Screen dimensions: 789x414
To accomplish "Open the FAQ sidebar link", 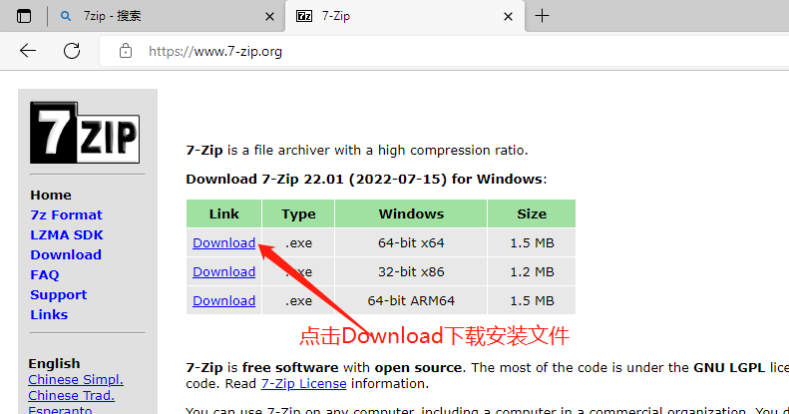I will [x=45, y=275].
